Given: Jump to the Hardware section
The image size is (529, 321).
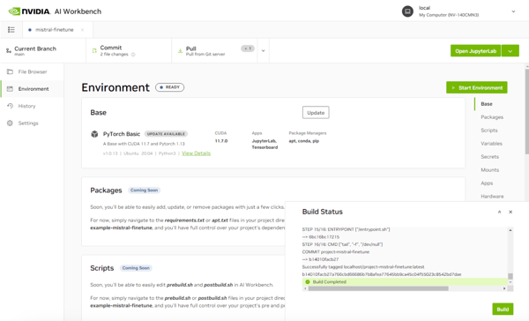Looking at the screenshot, I should 492,196.
